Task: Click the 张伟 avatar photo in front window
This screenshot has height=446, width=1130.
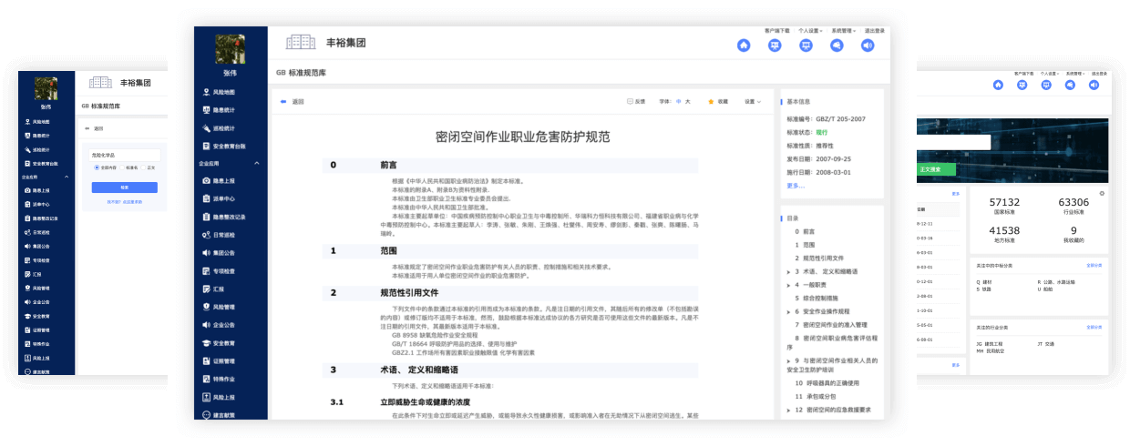Action: (x=230, y=49)
